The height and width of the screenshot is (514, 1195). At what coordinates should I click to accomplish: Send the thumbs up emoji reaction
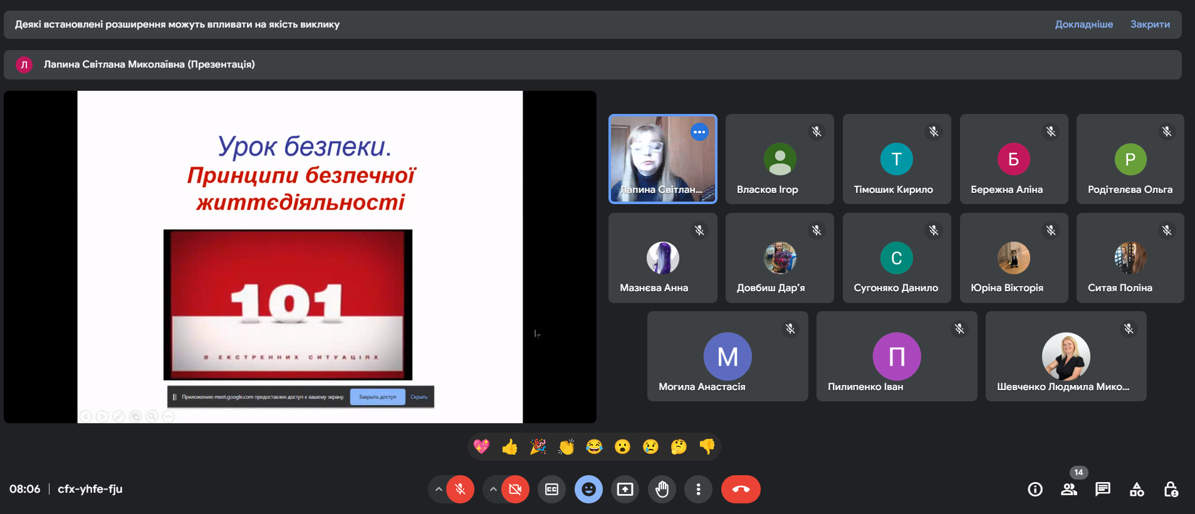[x=509, y=447]
